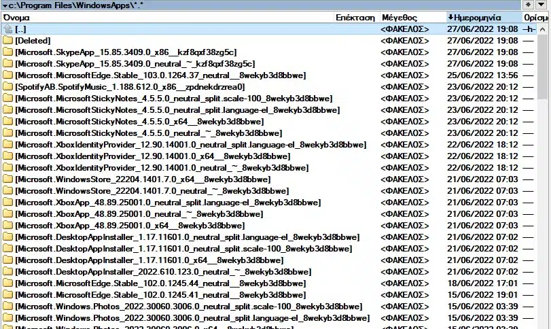Select SkypeApp_15.85.3409.0_neutral_~_kzf8qxf38zg5c folder name
Screen dimensions: 551x329
click(x=135, y=64)
